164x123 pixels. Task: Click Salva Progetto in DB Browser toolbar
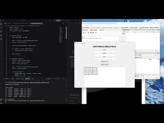[134, 28]
